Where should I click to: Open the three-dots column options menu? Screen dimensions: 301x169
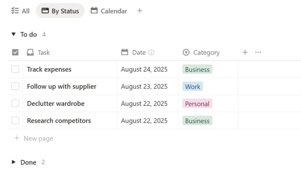point(258,52)
